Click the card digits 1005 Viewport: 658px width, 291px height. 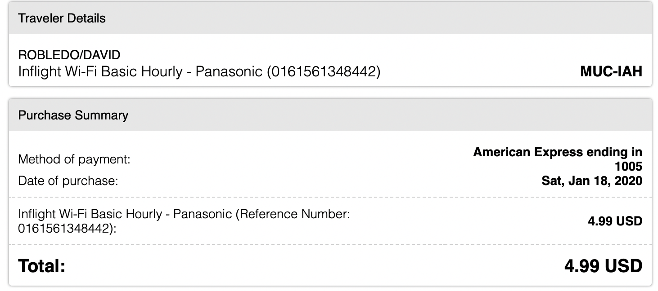click(628, 167)
